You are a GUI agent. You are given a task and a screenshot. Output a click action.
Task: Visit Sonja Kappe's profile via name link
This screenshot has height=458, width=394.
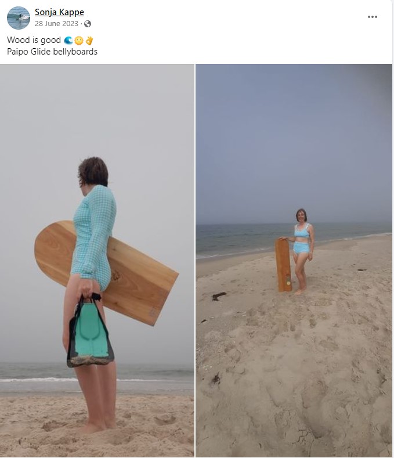click(x=59, y=12)
